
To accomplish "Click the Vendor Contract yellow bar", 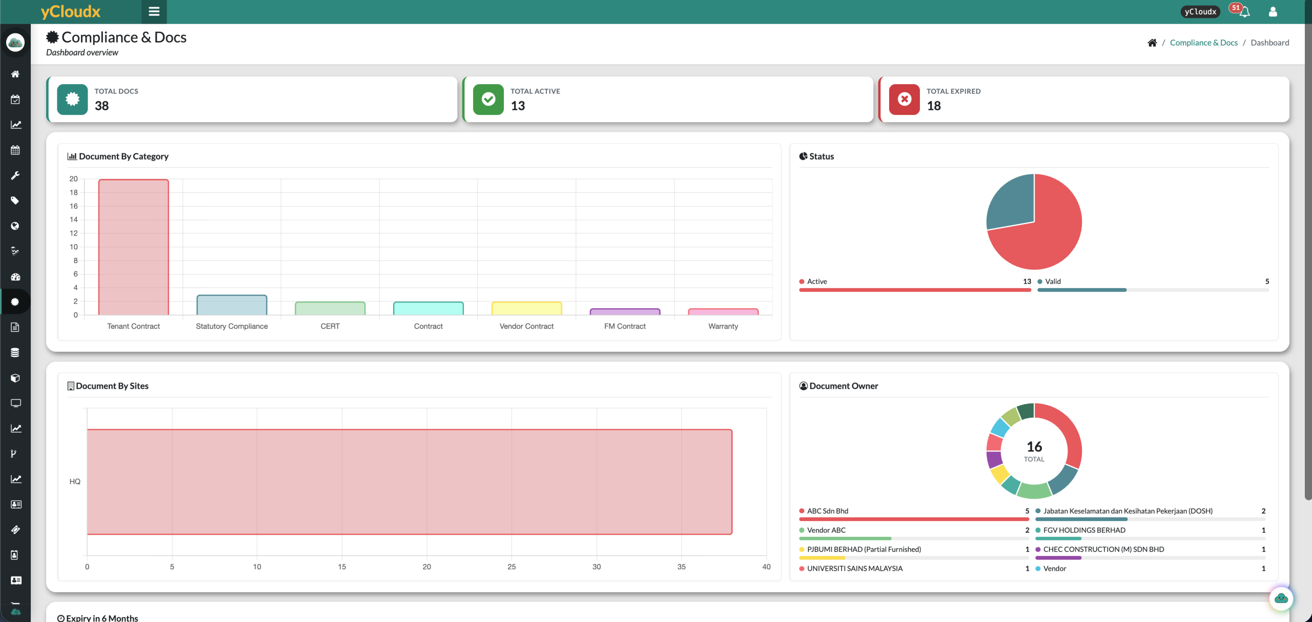I will pos(526,308).
